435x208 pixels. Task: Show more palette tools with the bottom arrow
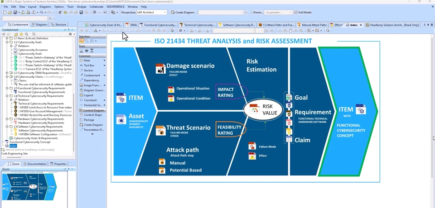pos(92,134)
